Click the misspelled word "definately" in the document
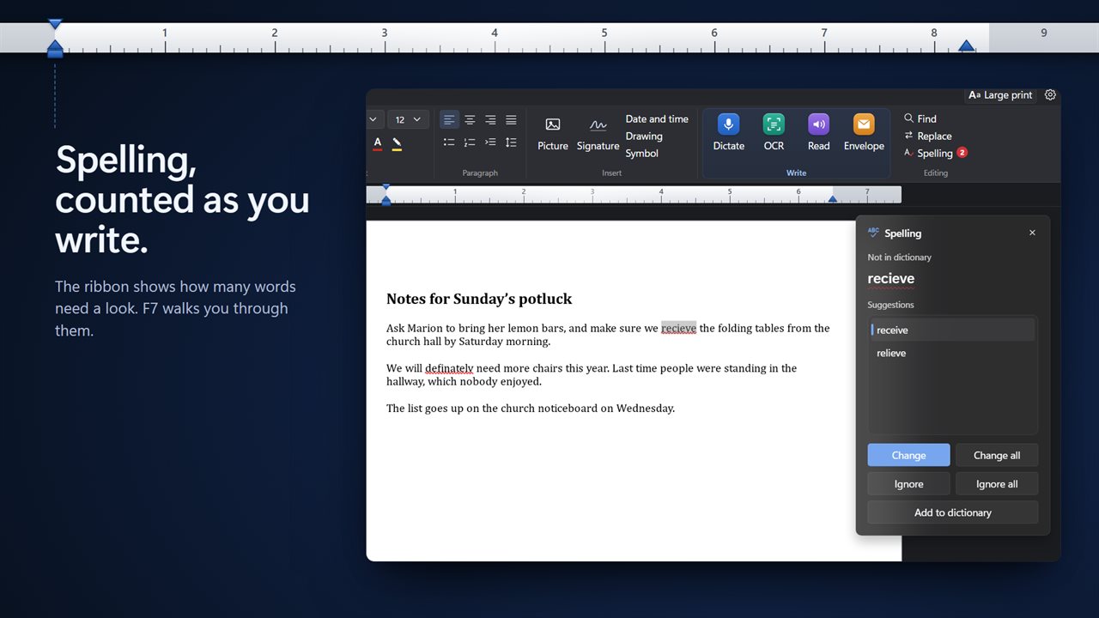The height and width of the screenshot is (618, 1099). coord(449,368)
